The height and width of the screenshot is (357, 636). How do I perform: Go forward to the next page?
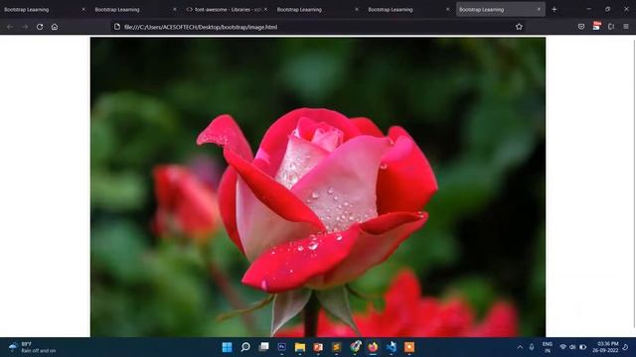click(25, 27)
